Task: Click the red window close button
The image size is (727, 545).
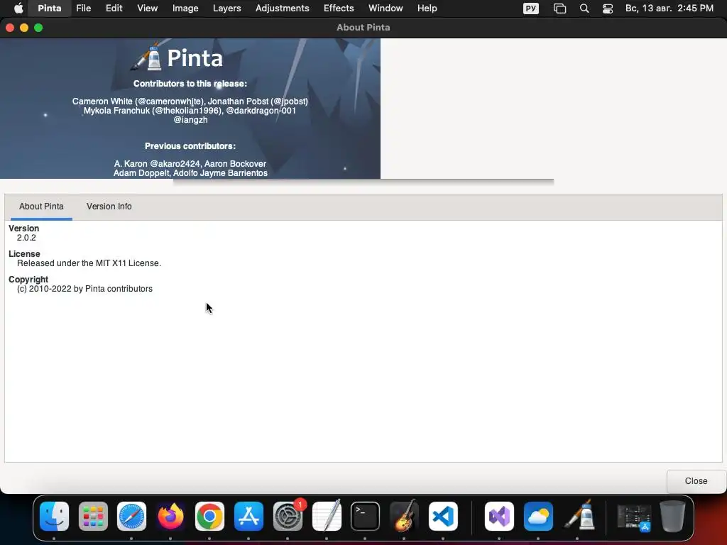Action: click(10, 28)
